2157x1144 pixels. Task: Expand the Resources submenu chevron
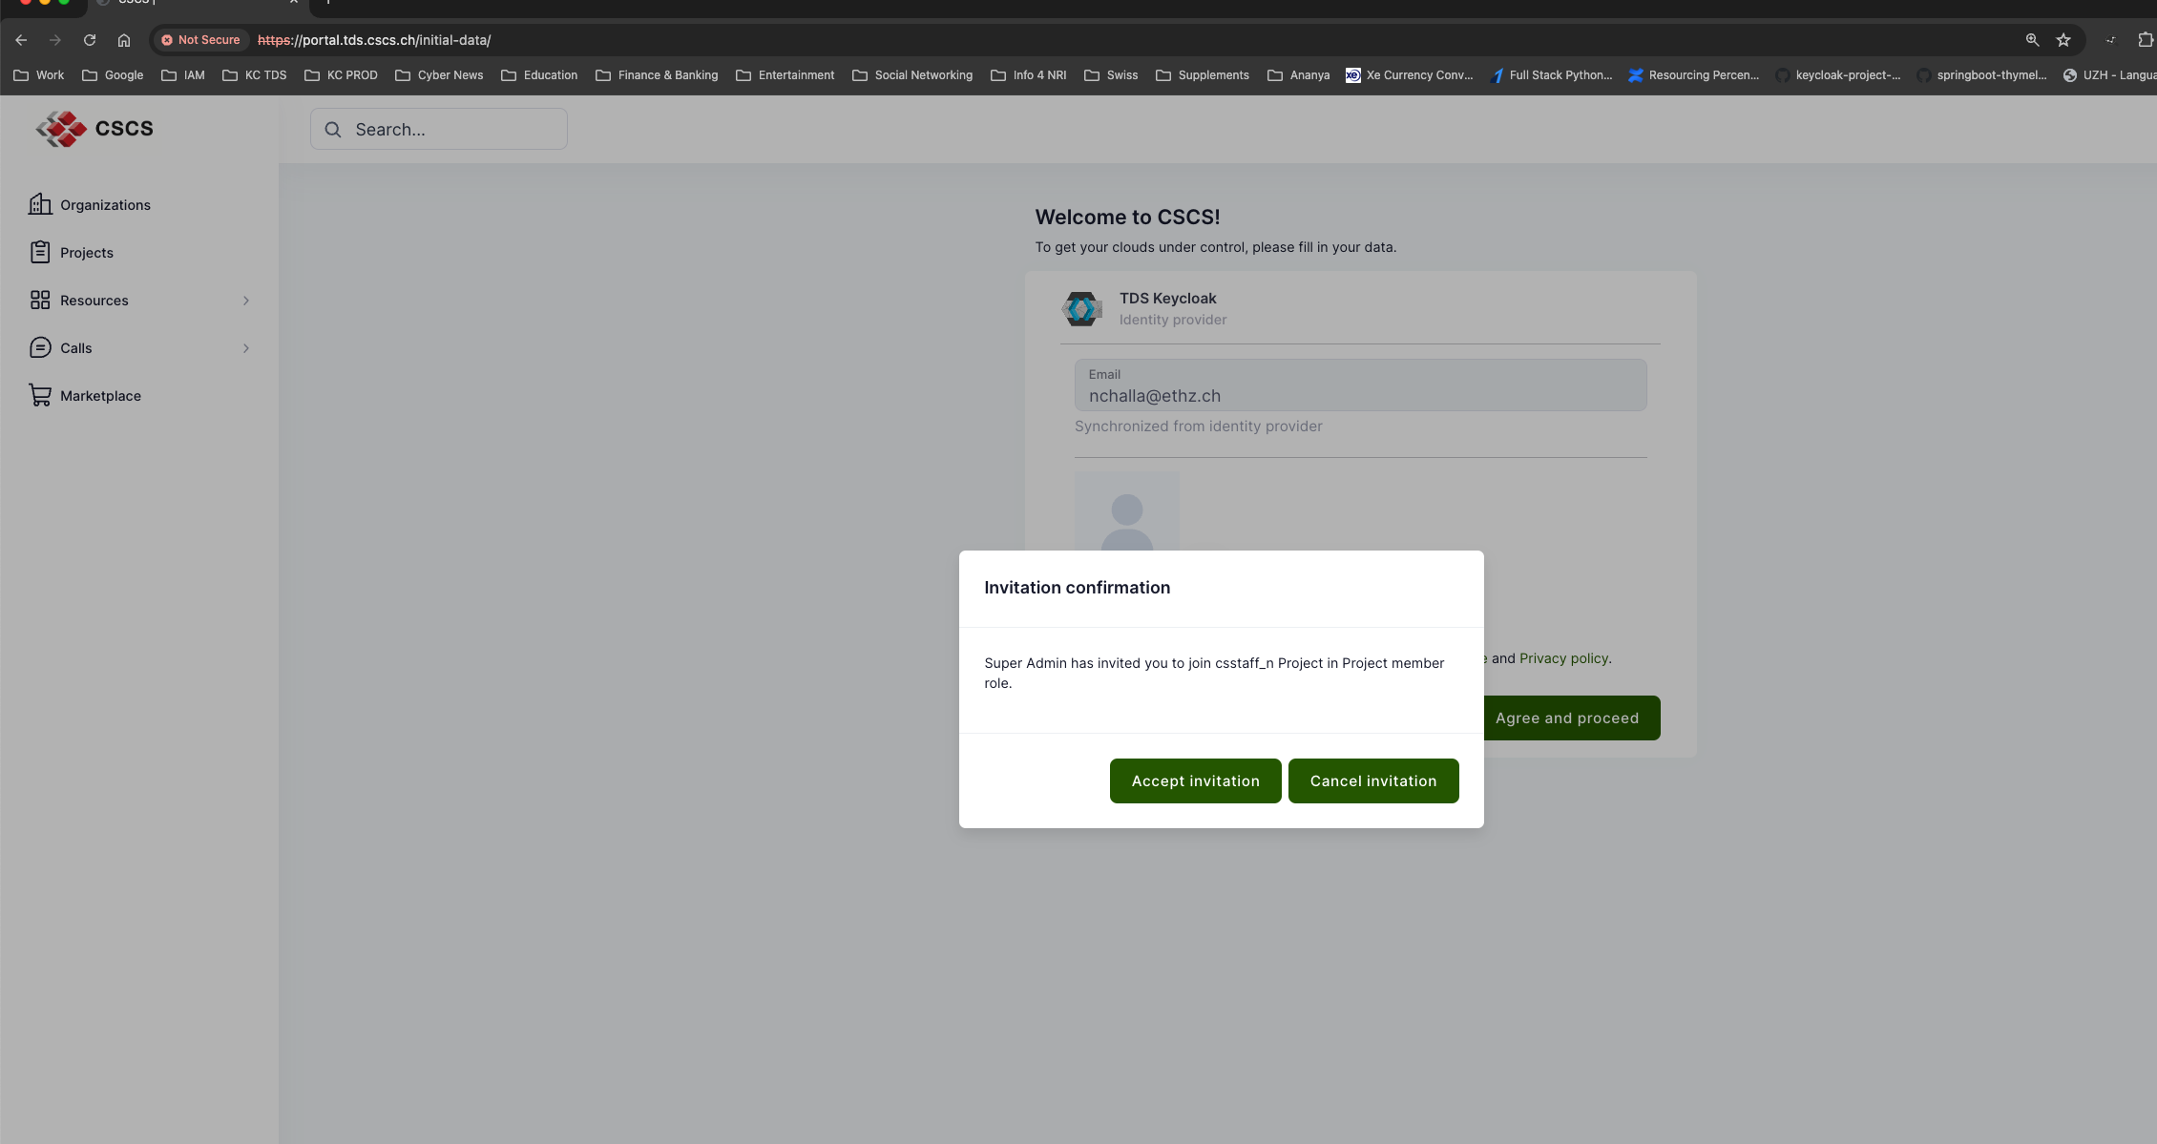click(246, 301)
